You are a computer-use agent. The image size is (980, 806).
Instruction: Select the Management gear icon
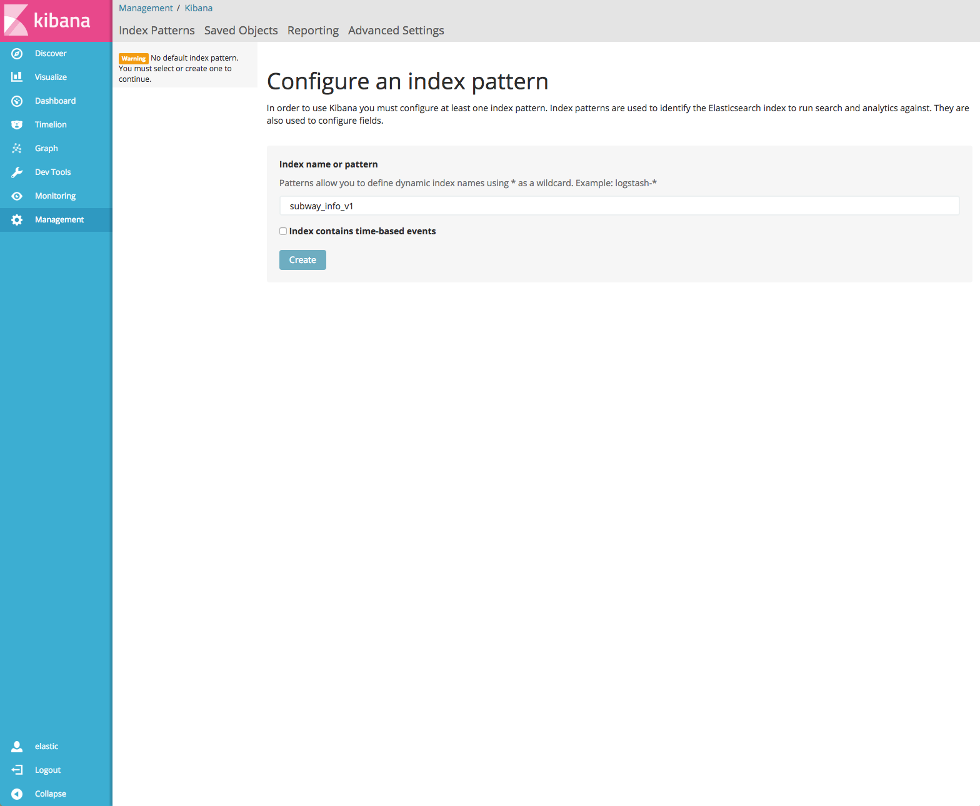tap(17, 220)
